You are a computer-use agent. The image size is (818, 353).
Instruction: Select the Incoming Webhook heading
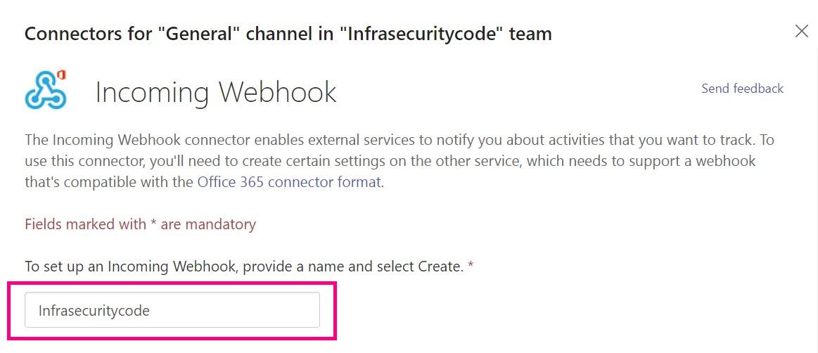tap(216, 92)
